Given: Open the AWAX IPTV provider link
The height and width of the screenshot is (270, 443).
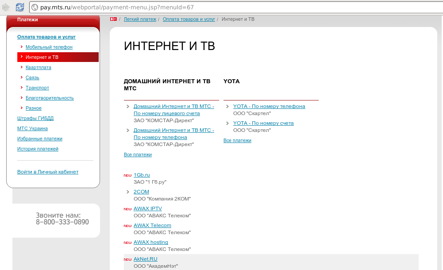Looking at the screenshot, I should [148, 208].
